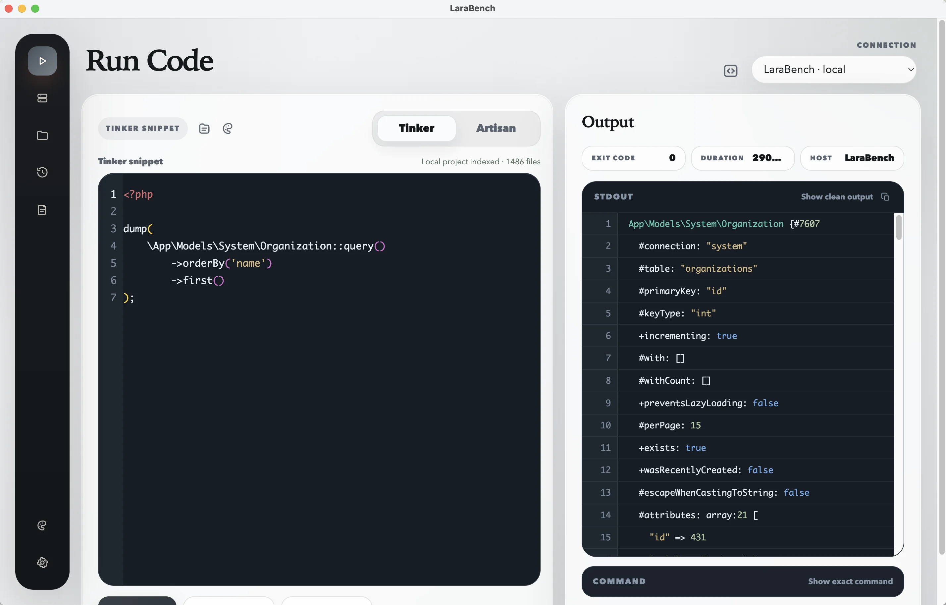
Task: Click the 'Run Code' page heading
Action: [x=150, y=61]
